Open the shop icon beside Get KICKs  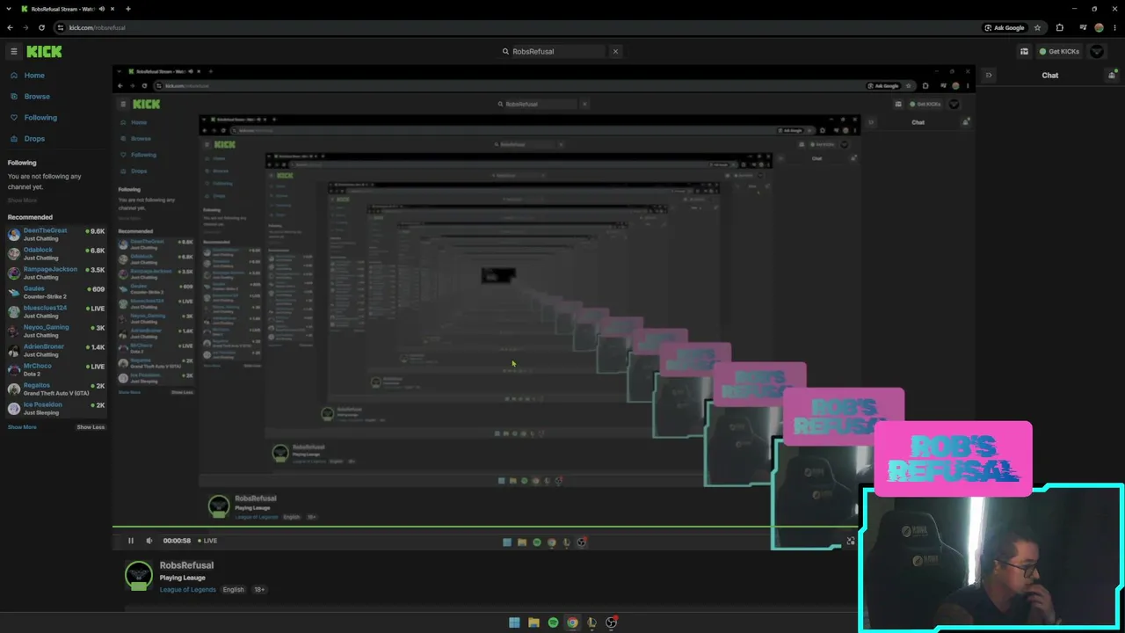[x=1024, y=52]
